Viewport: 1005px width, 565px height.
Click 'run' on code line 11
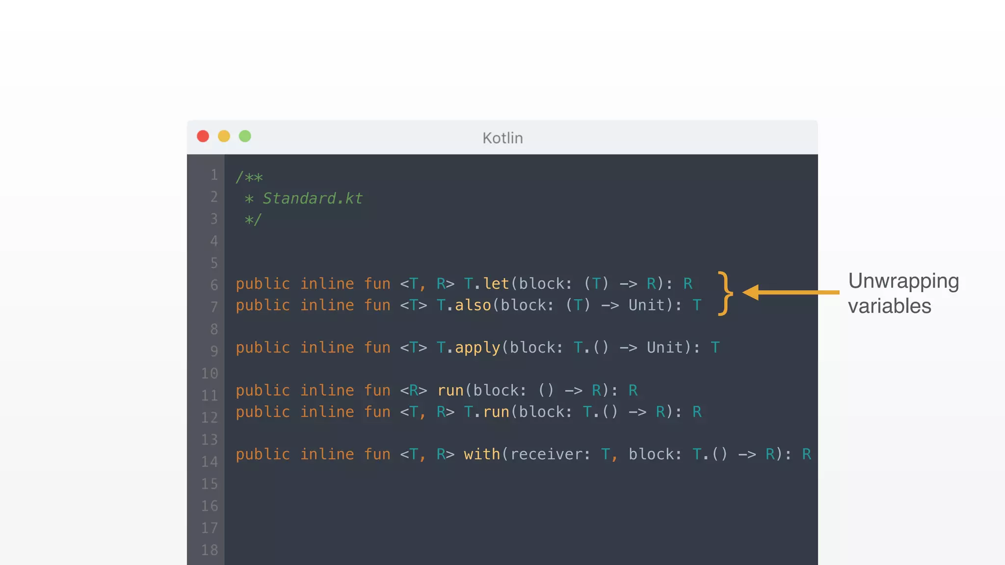click(450, 390)
